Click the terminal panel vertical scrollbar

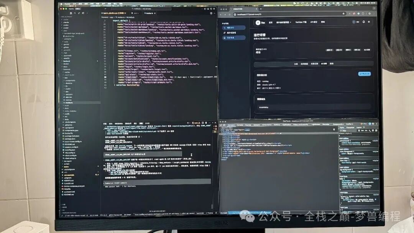coord(212,207)
